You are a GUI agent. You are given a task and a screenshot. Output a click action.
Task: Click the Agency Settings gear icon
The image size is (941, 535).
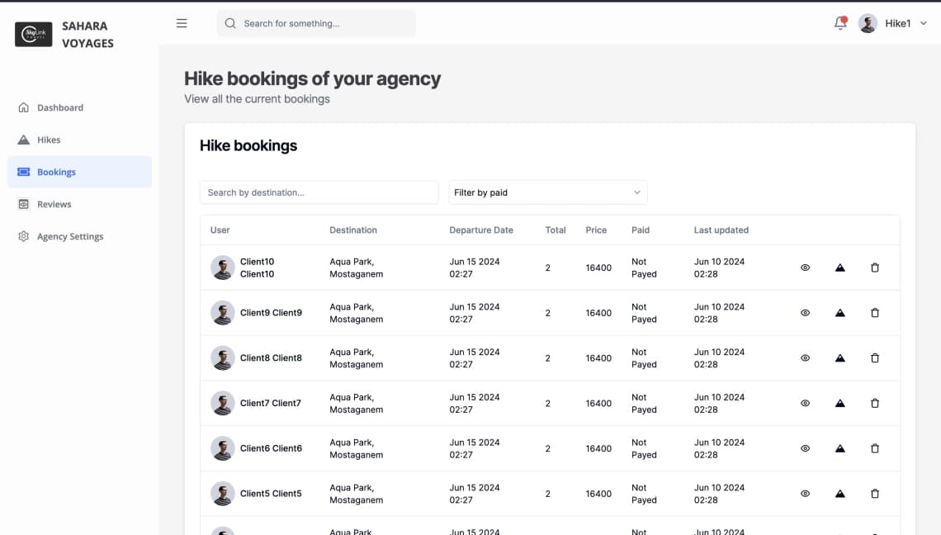click(23, 237)
